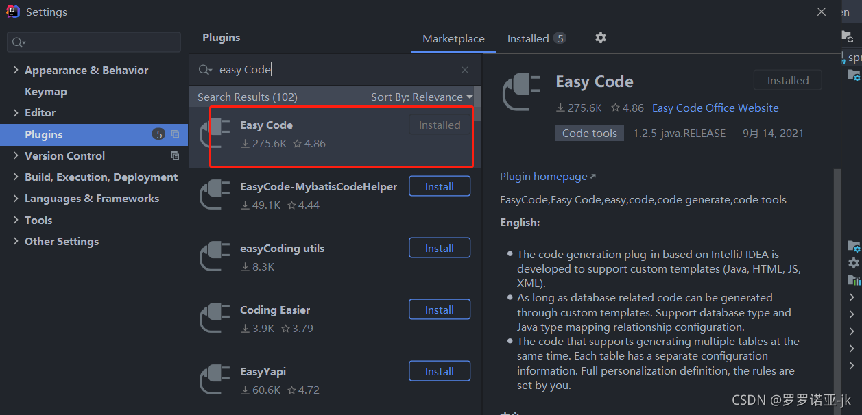Select easyCoding utils result name

[x=282, y=248]
